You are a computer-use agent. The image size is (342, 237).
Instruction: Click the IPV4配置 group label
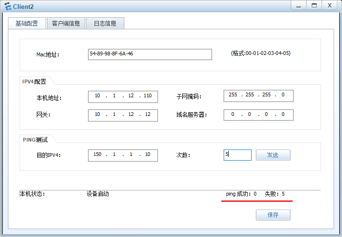tap(34, 81)
